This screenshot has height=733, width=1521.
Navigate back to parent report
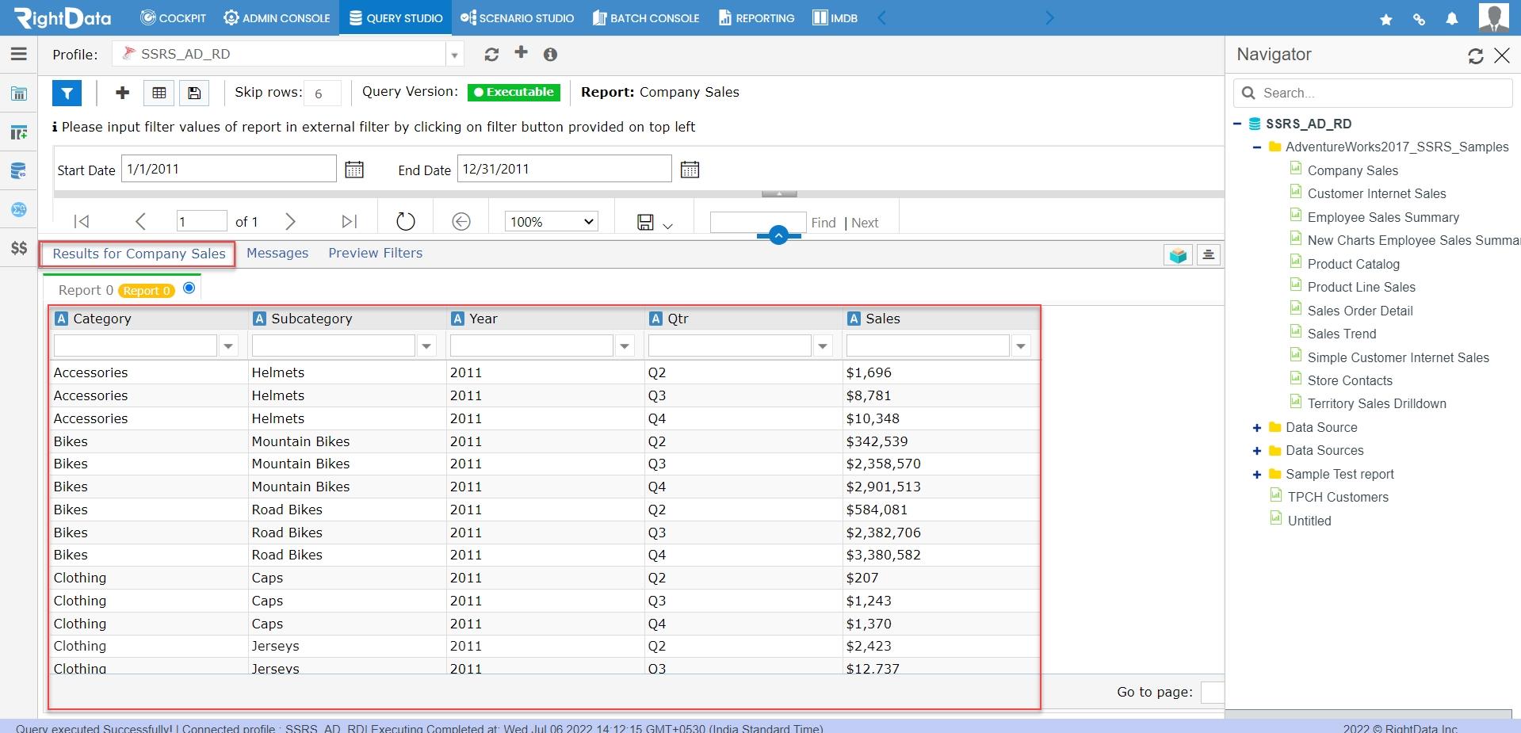pyautogui.click(x=461, y=222)
